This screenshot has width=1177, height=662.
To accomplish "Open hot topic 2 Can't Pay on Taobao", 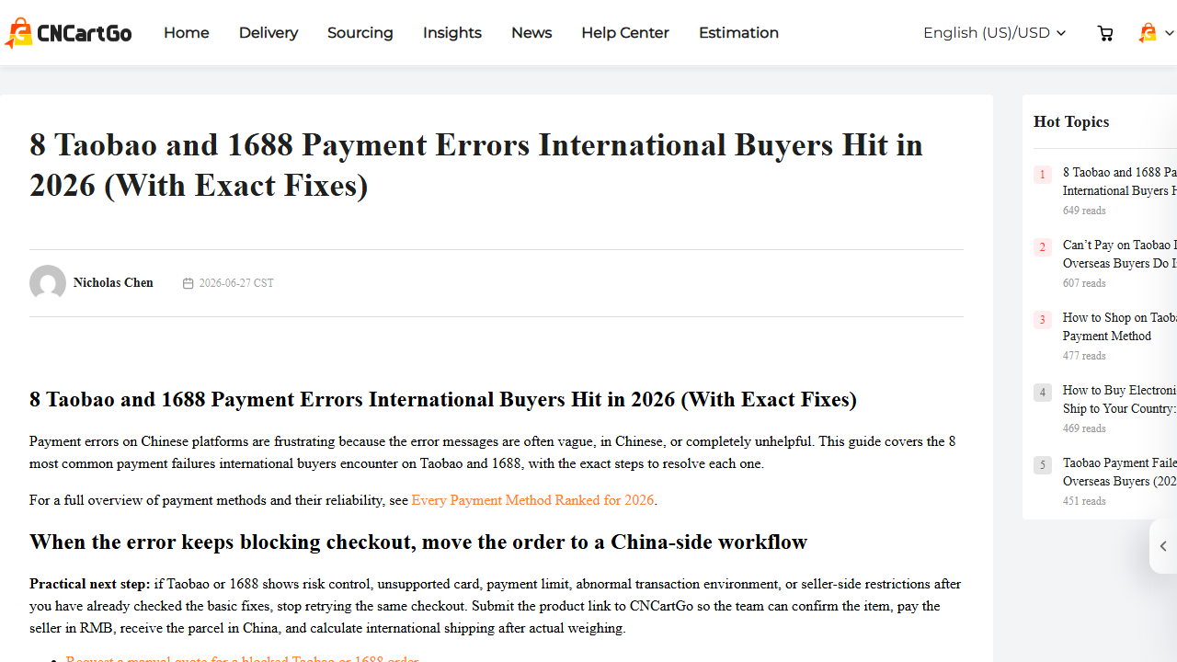I will tap(1119, 254).
